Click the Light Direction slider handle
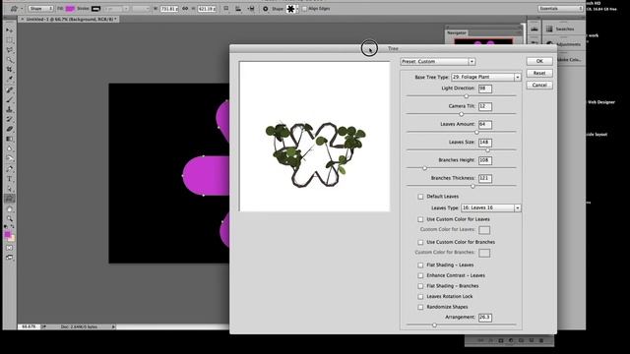630x354 pixels. 466,96
